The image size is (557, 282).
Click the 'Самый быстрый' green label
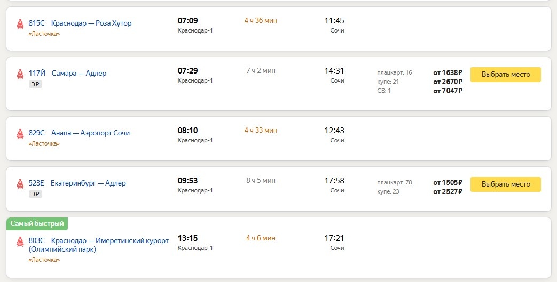pyautogui.click(x=37, y=223)
